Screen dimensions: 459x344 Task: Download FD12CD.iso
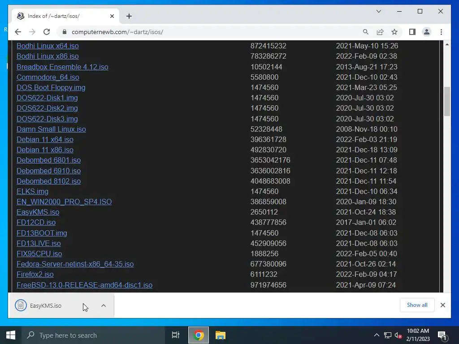(x=36, y=223)
